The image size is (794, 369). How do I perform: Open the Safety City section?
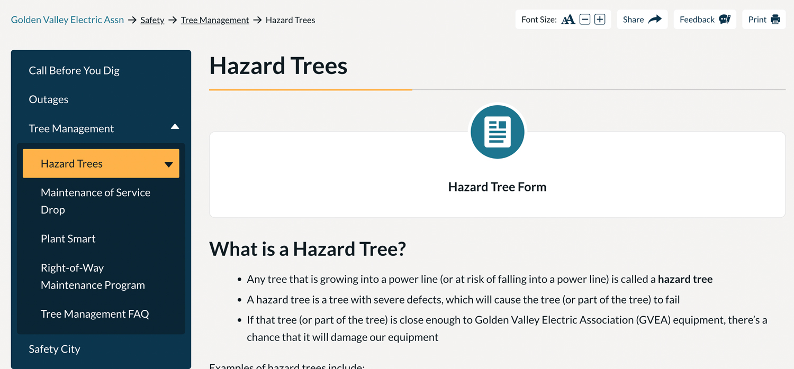55,349
